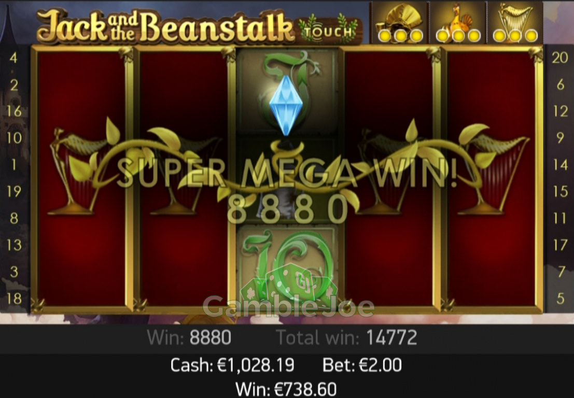This screenshot has height=398, width=574.
Task: Select payline number 18 on left
Action: (x=14, y=298)
